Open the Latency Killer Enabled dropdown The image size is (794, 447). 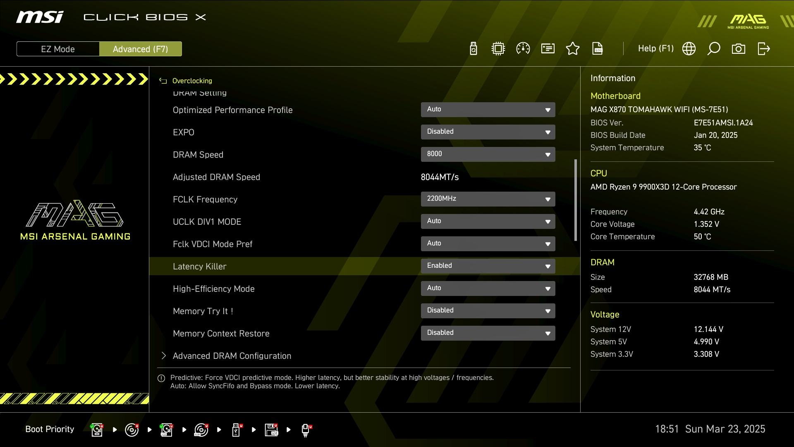[488, 266]
